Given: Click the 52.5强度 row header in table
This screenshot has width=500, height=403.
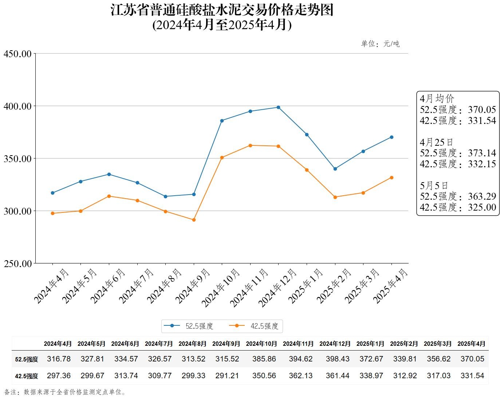Looking at the screenshot, I should pos(27,359).
